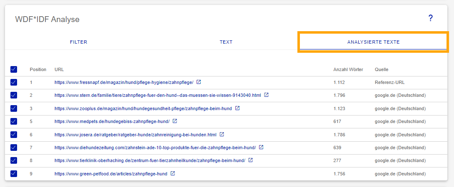
Task: Switch to the FILTER tab
Action: [78, 42]
